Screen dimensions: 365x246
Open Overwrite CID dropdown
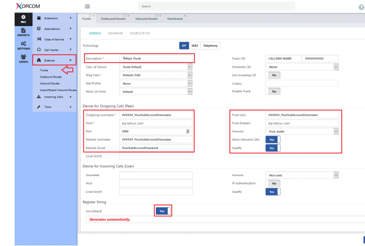[302, 67]
